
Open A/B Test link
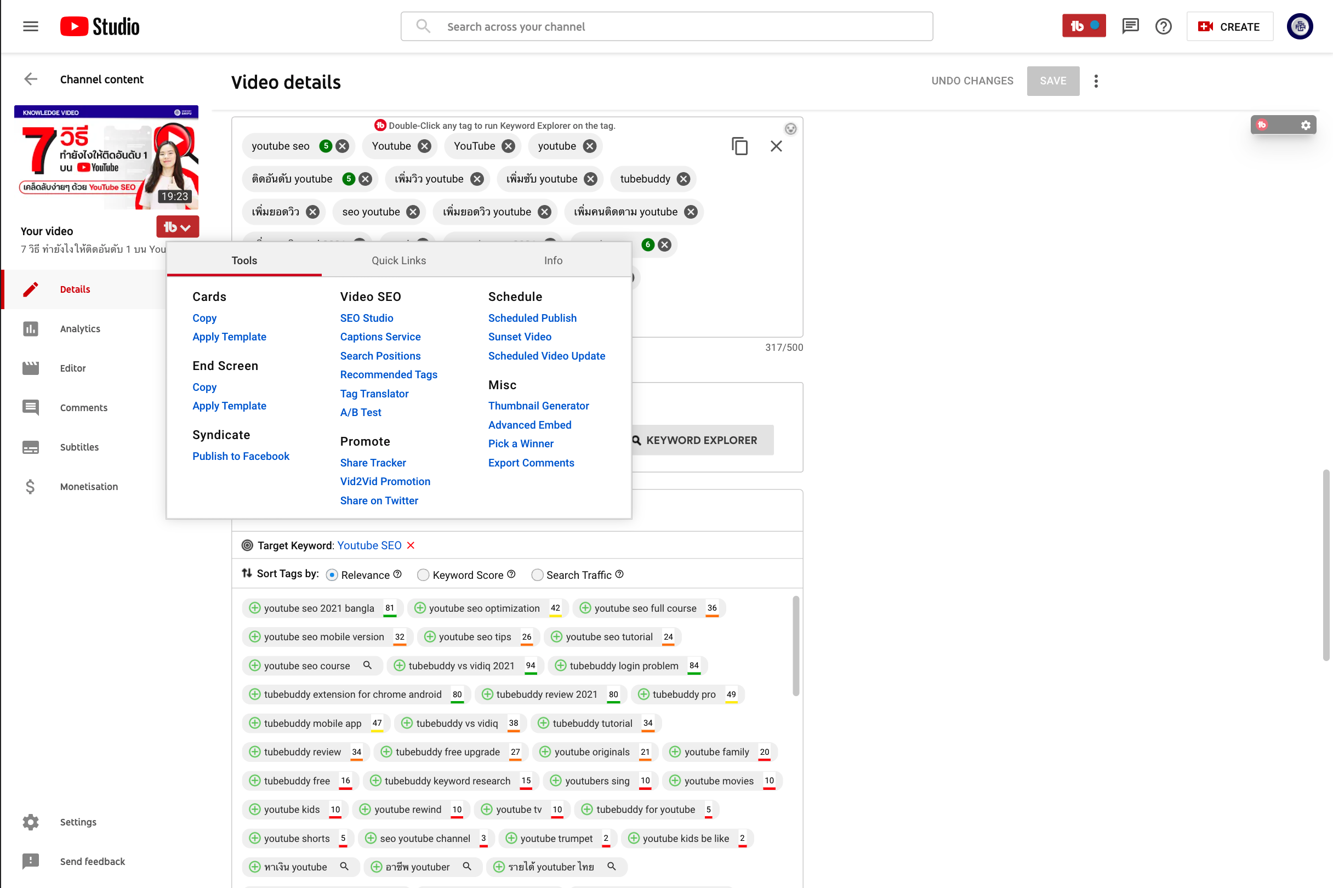tap(360, 412)
